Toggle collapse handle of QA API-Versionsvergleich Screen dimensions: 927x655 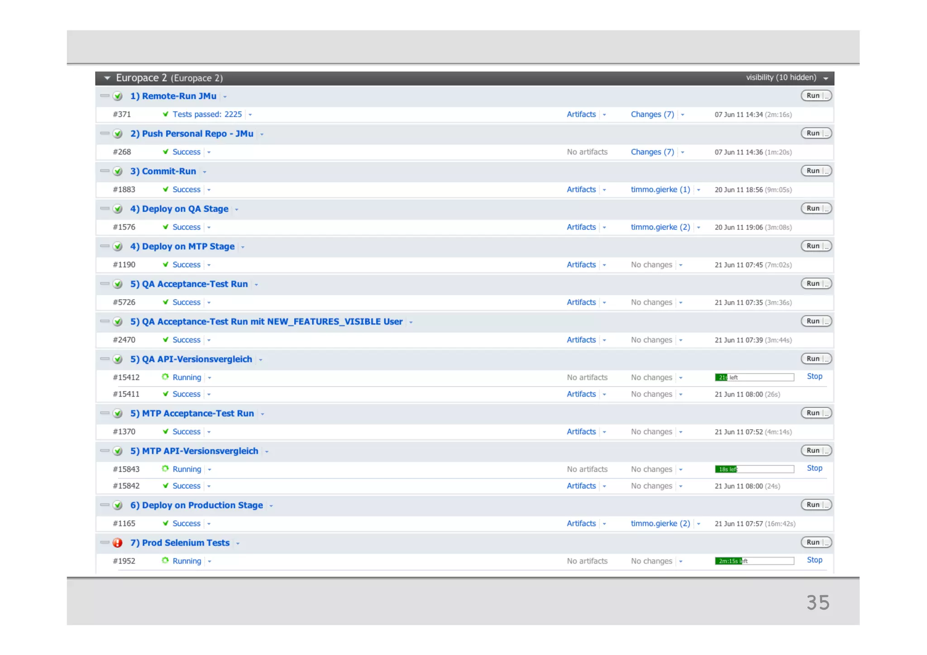point(105,359)
